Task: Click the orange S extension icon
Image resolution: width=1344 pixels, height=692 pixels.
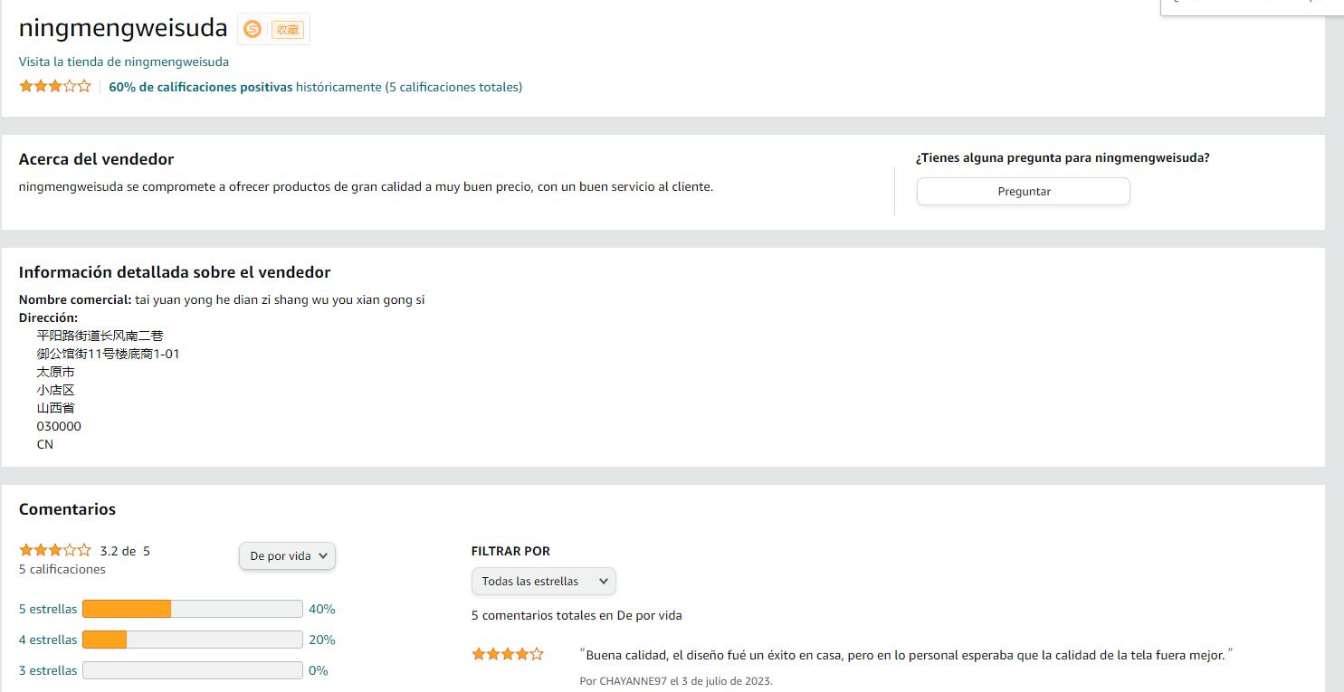Action: tap(253, 29)
